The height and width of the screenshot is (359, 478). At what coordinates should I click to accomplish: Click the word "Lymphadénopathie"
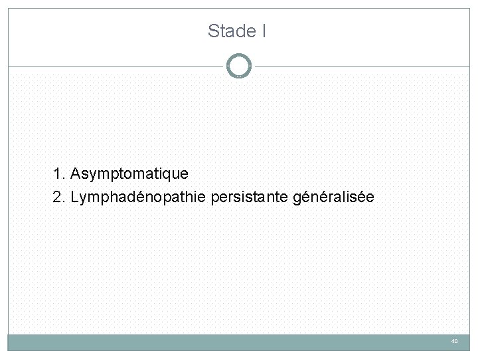138,197
